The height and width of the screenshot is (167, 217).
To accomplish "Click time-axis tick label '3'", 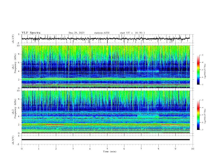I will (x=73, y=149).
